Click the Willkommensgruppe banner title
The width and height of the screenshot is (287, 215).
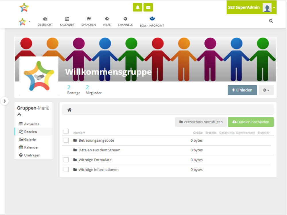coord(108,72)
